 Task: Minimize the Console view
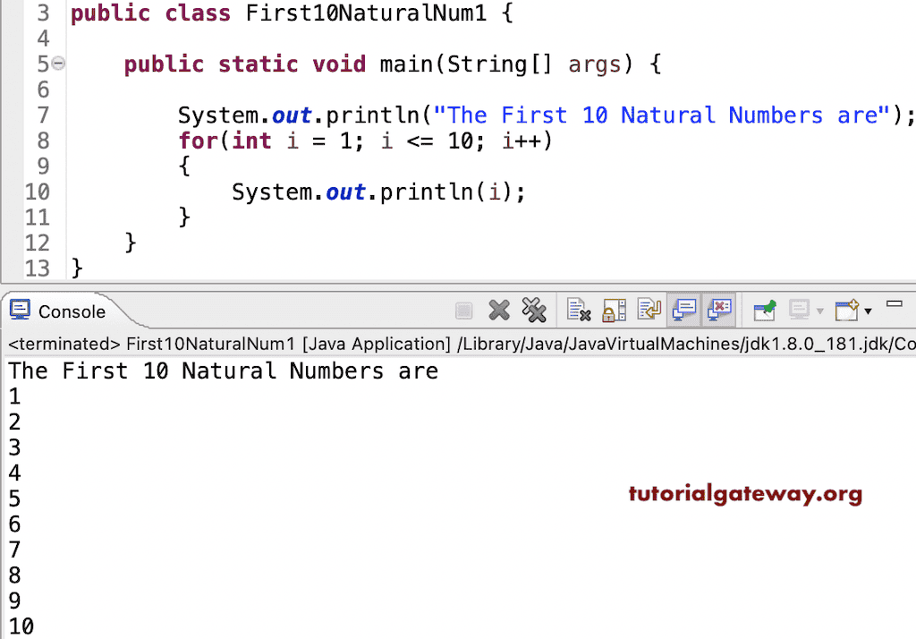tap(895, 304)
